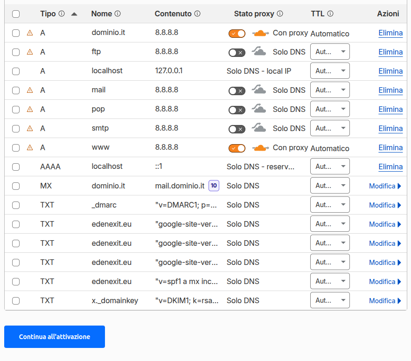
Task: Click Continua all'attivazione button
Action: [x=55, y=337]
